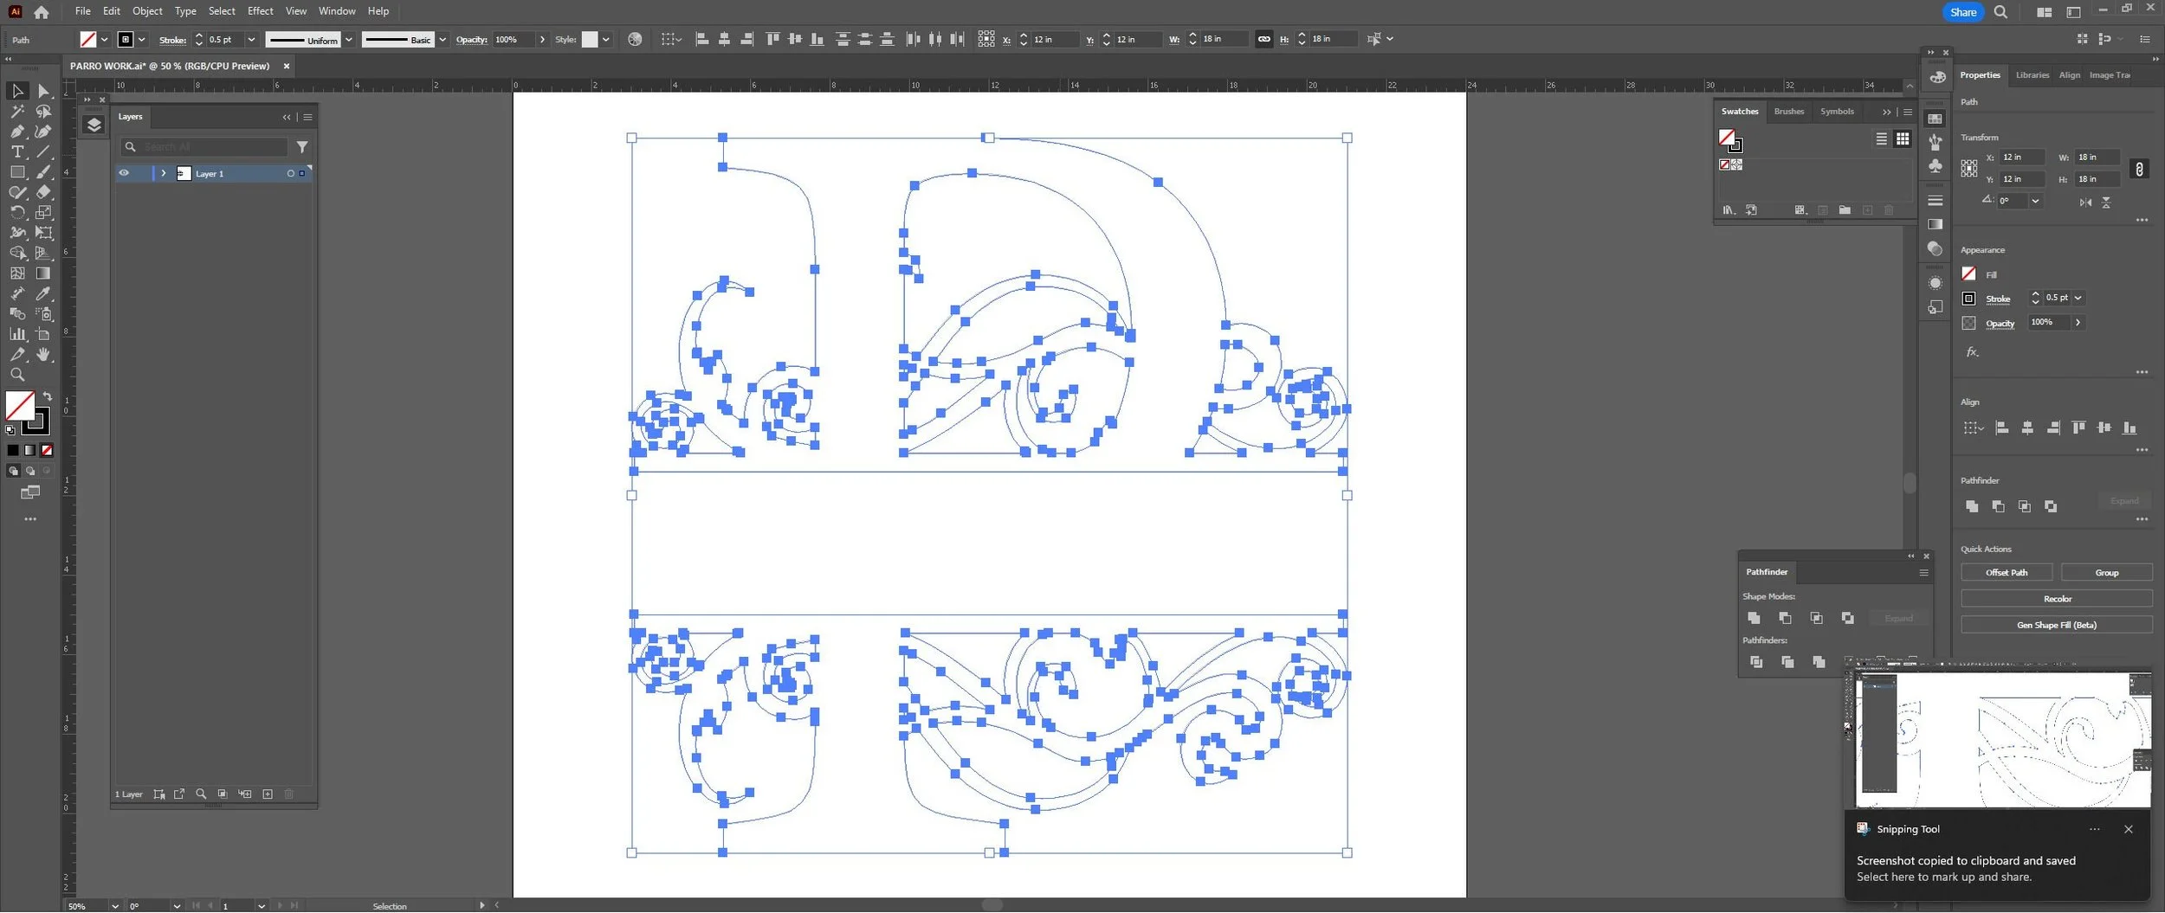Click Minus Front in floating Pathfinder panel

pos(1785,618)
